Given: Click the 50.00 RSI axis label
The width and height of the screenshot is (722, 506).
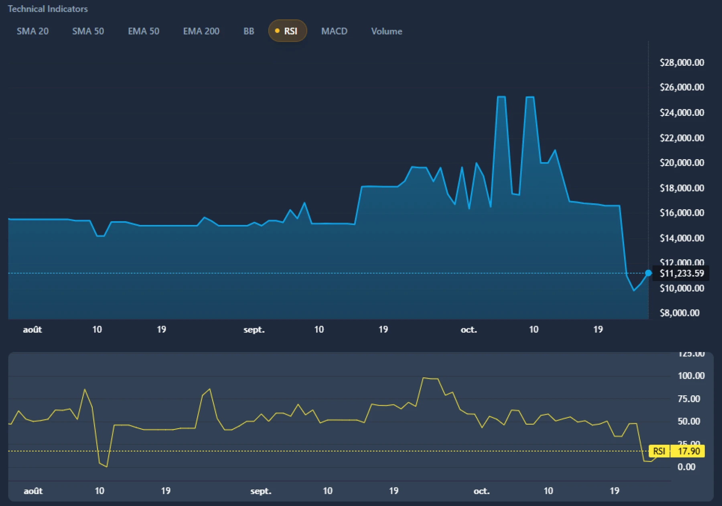Looking at the screenshot, I should [689, 421].
